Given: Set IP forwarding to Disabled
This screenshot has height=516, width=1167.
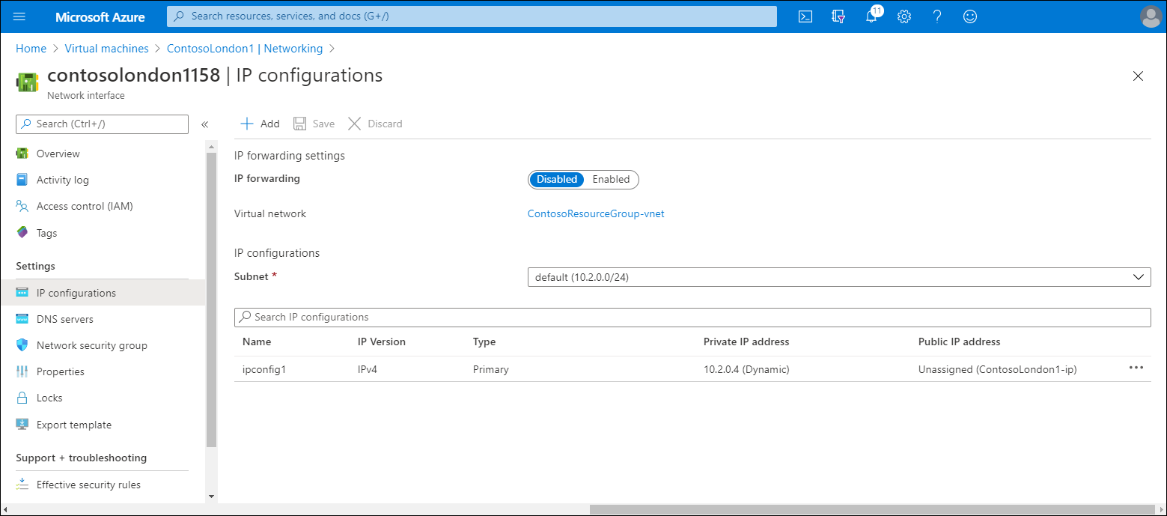Looking at the screenshot, I should tap(556, 179).
